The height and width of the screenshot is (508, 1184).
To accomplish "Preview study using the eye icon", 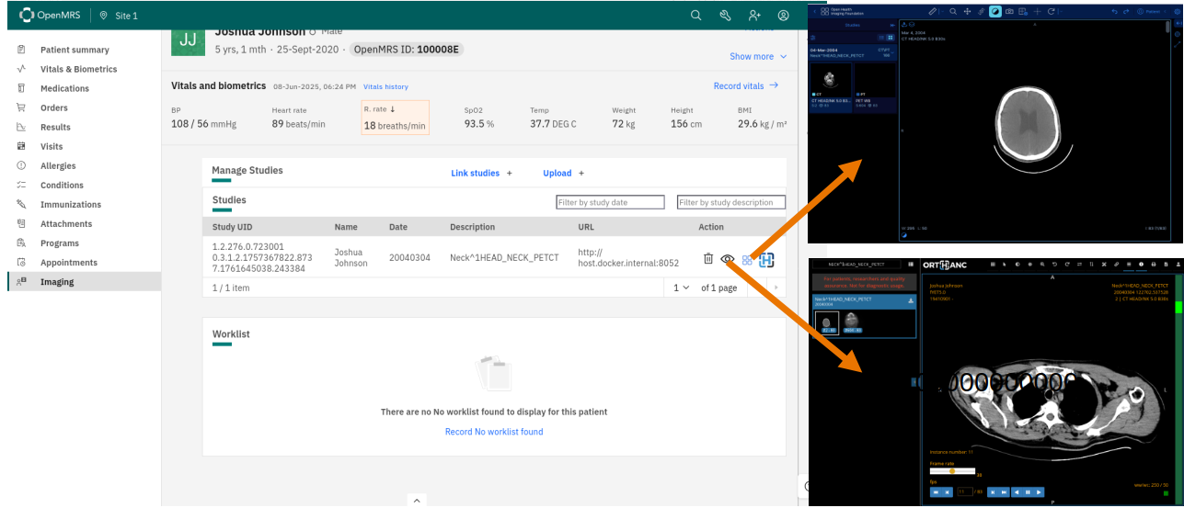I will click(727, 259).
